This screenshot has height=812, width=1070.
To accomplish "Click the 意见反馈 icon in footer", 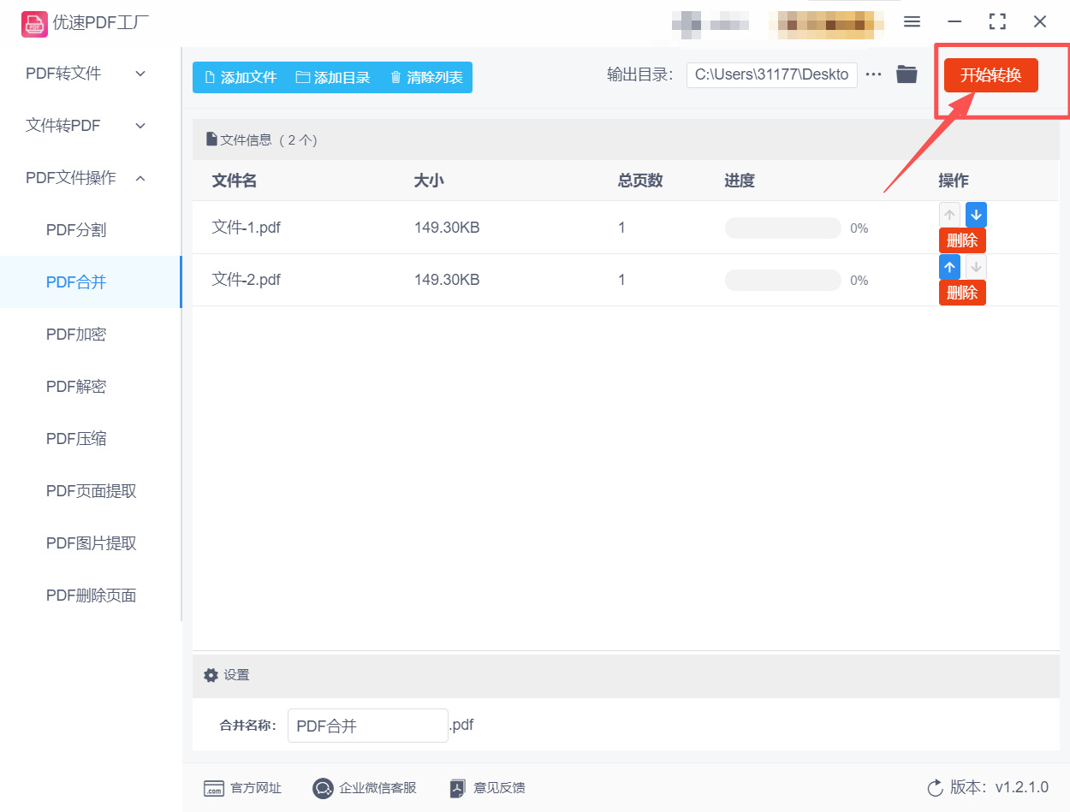I will (456, 788).
